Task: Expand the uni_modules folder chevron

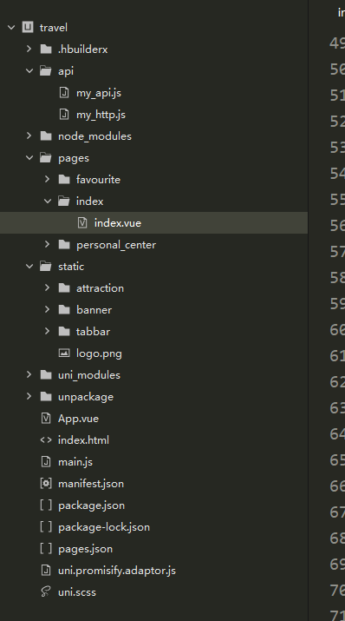Action: (x=29, y=374)
